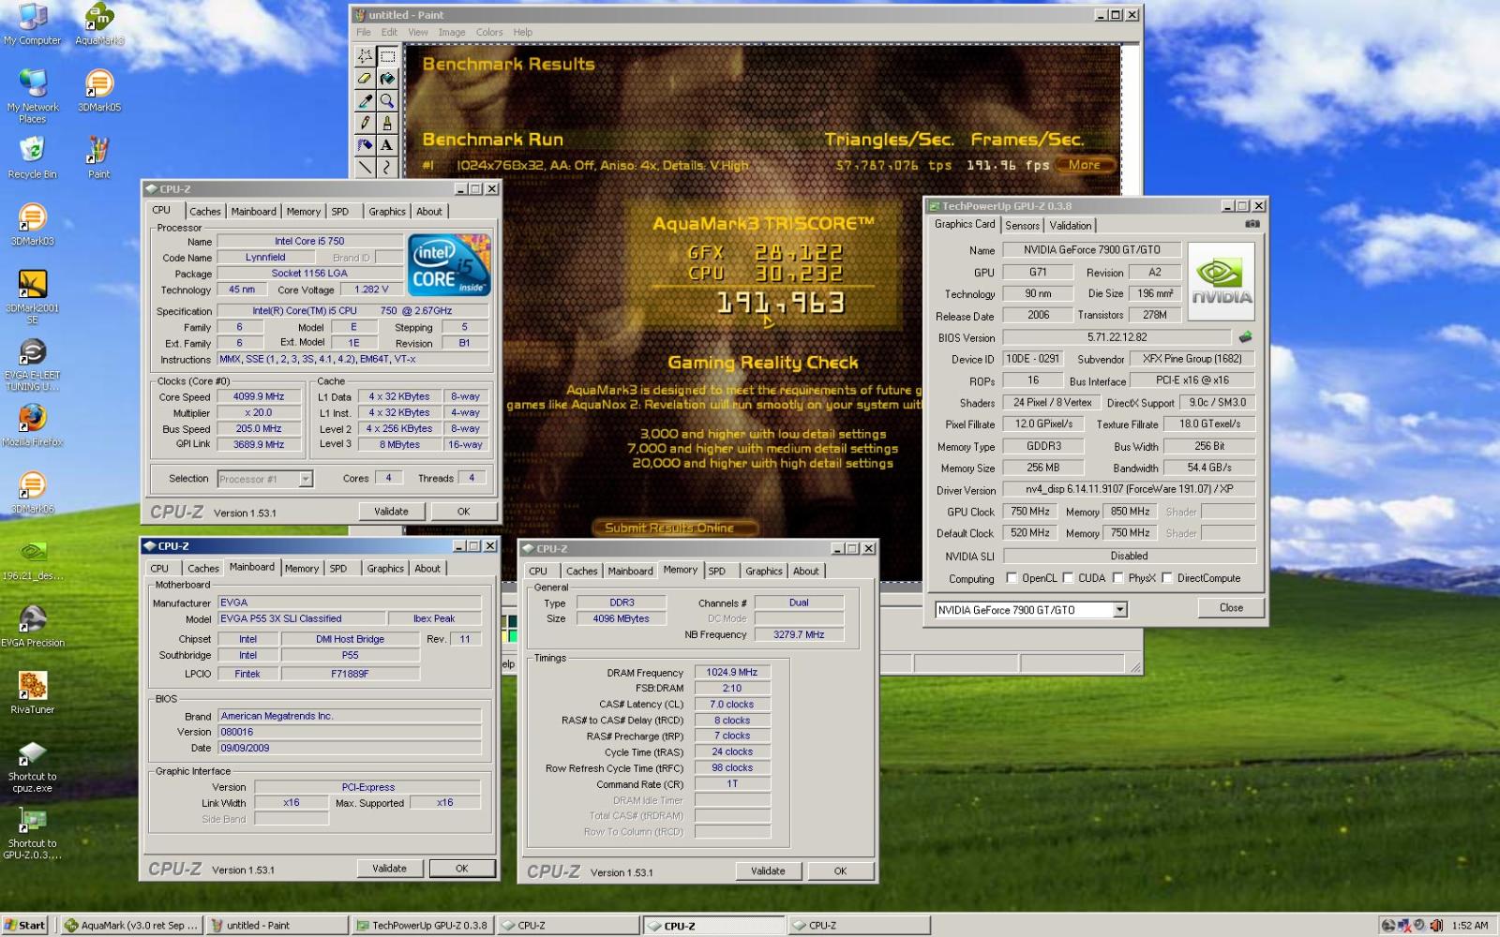
Task: Click the EVGA P55 3X SLI Classified model field
Action: [301, 619]
